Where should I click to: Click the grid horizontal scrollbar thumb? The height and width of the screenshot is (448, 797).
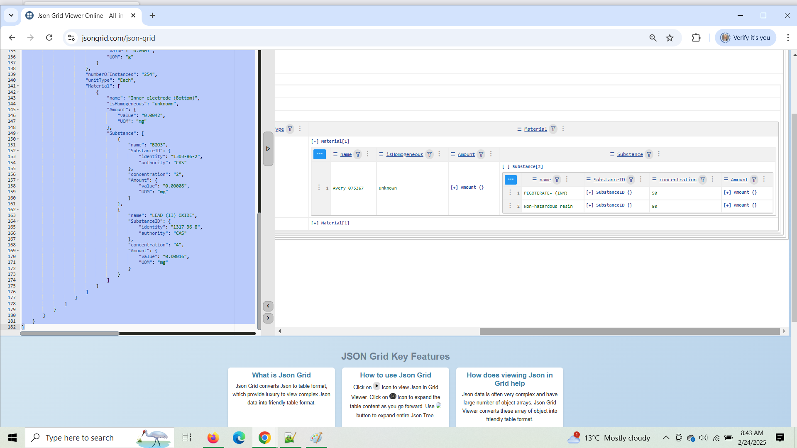(x=629, y=331)
